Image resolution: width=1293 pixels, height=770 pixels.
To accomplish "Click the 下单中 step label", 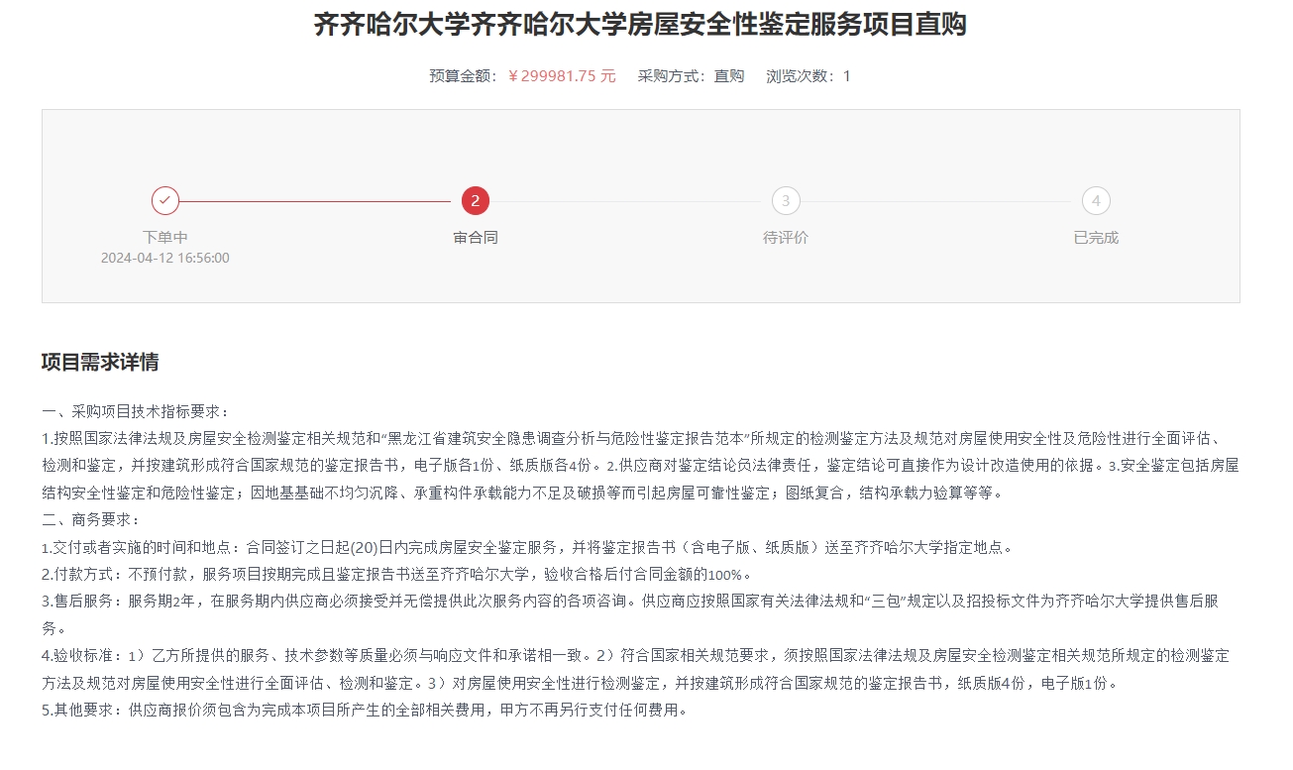I will [165, 238].
